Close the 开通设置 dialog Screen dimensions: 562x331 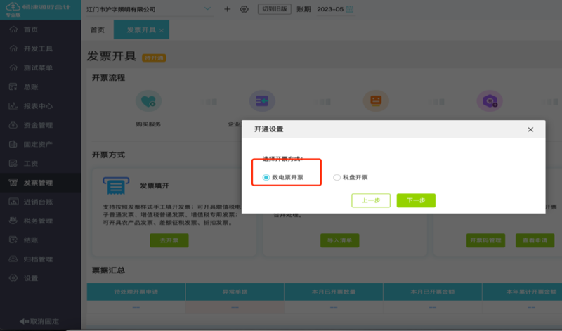click(x=530, y=129)
